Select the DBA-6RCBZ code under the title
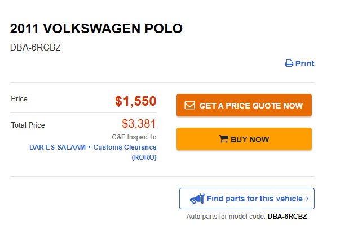Image resolution: width=340 pixels, height=230 pixels. tap(35, 47)
